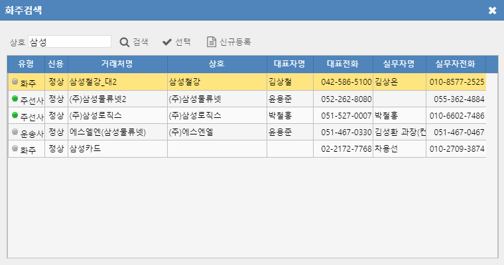Click the gray status dot in the 삼성카드 row
Viewport: 504px width, 265px height.
tap(15, 148)
